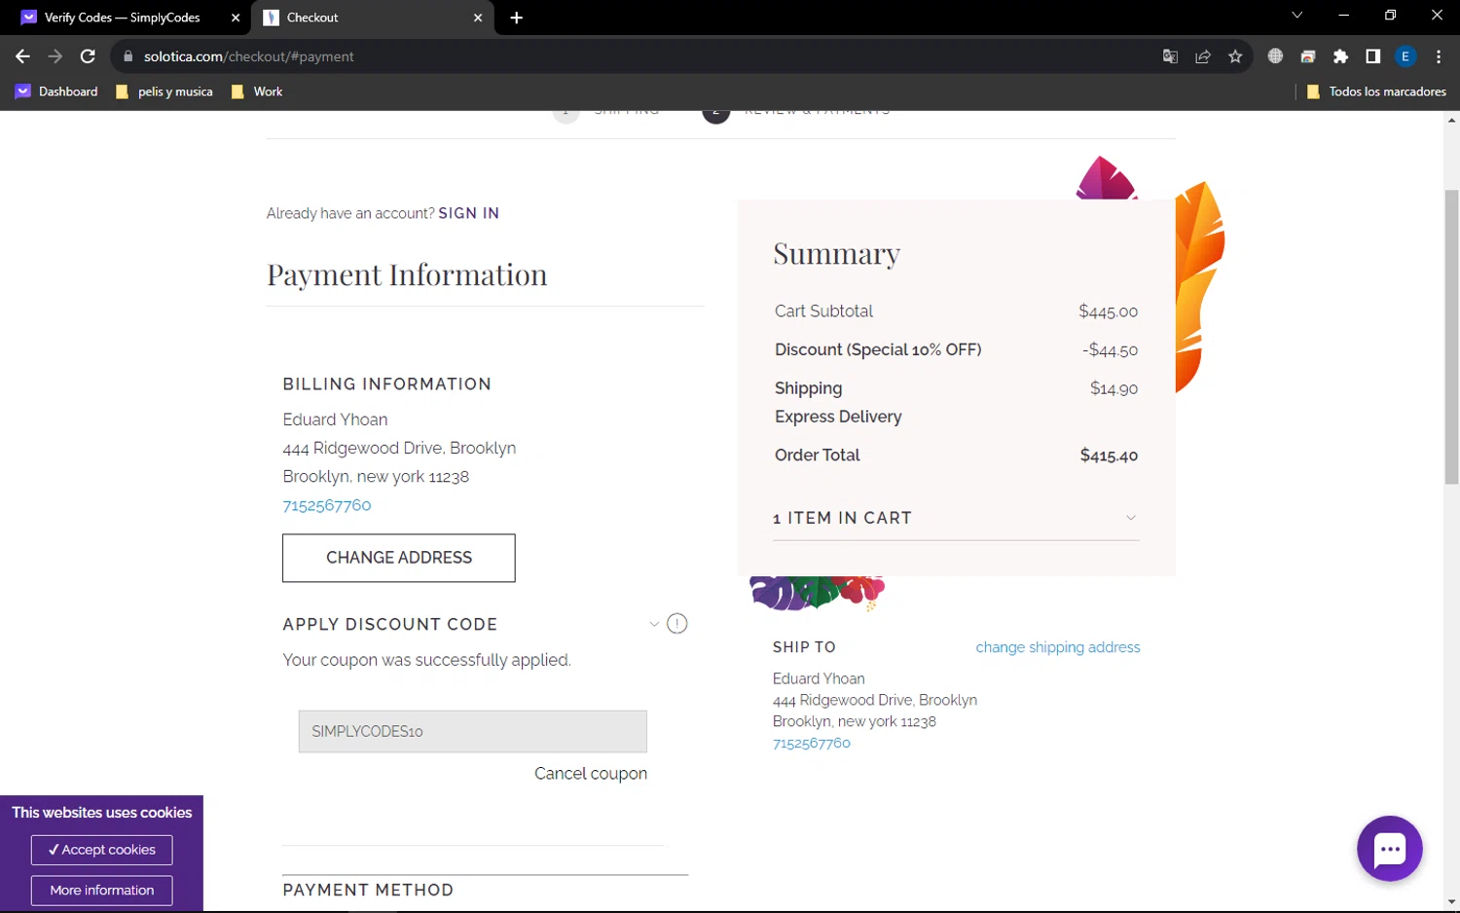This screenshot has width=1460, height=913.
Task: Click the scrollbar up arrow
Action: [1451, 121]
